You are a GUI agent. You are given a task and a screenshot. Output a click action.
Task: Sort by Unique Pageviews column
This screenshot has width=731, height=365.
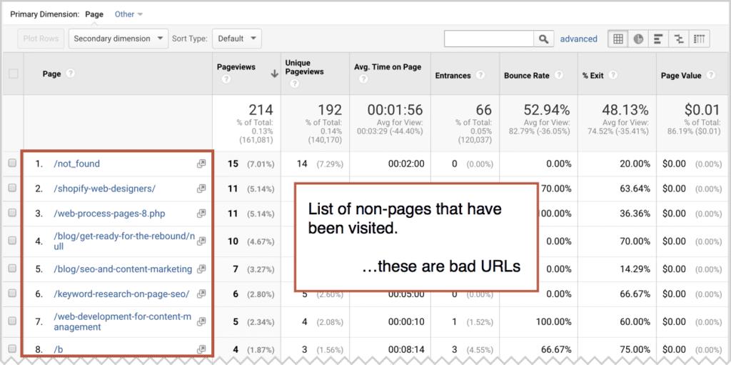[x=304, y=67]
